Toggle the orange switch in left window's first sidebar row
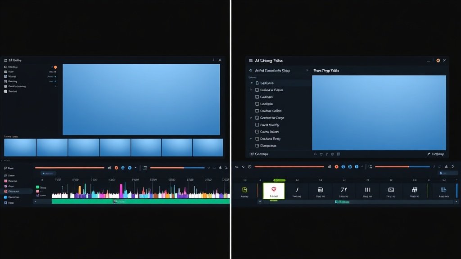 pos(55,67)
